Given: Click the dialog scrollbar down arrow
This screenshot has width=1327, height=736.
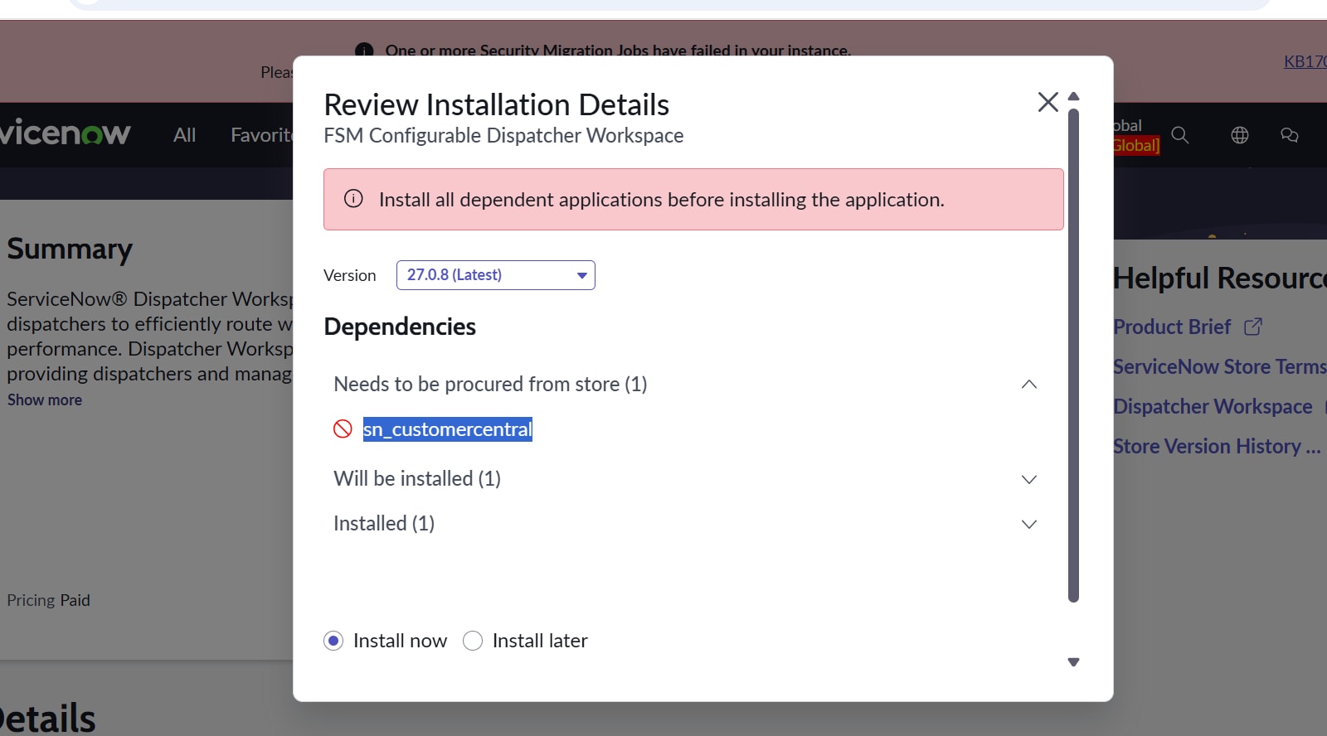Looking at the screenshot, I should [1073, 662].
